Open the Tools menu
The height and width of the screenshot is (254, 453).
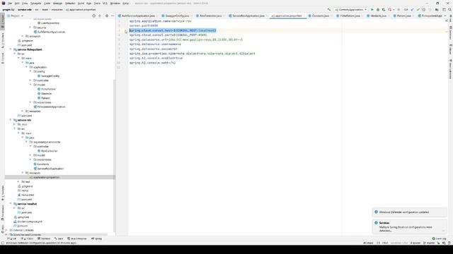click(x=97, y=3)
